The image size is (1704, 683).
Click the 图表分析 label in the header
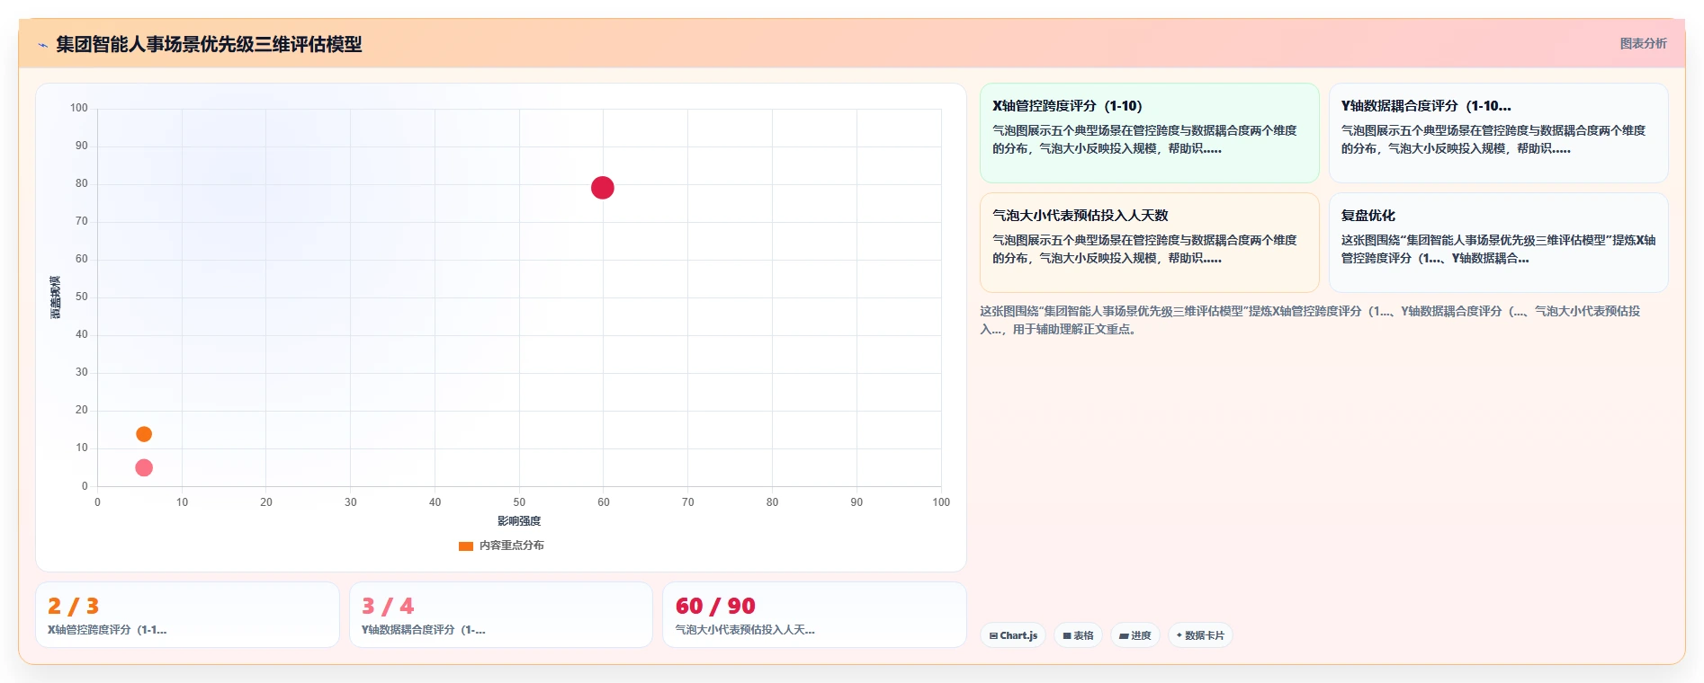coord(1643,43)
